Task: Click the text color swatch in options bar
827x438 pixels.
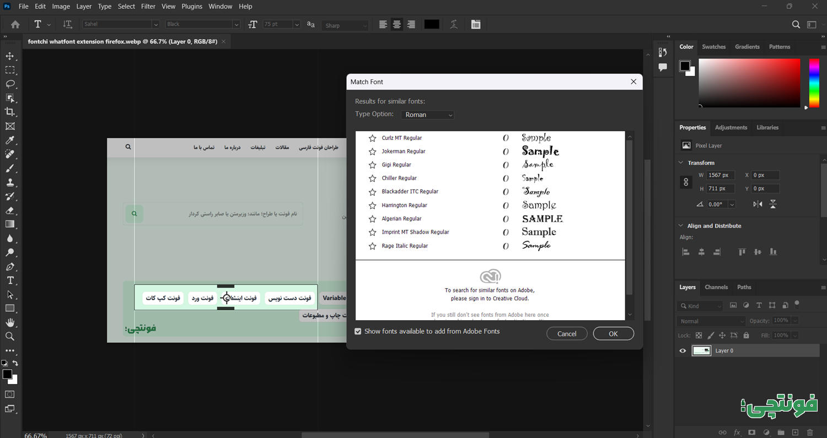Action: coord(432,24)
